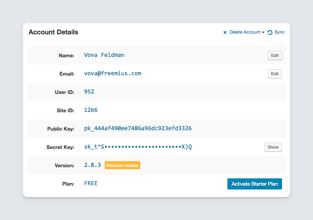Select the Name value Vova Feldman
Viewport: 313px width, 220px height.
104,55
